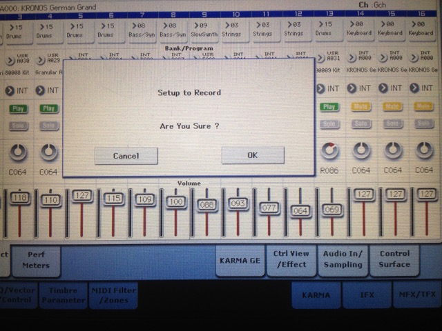Go to the Timbre Parameter page tab
Image resolution: width=442 pixels, height=331 pixels.
click(x=63, y=295)
